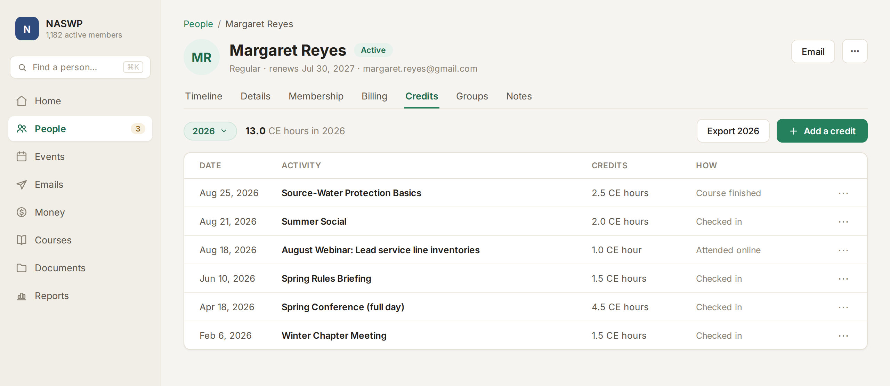Click the Reports bar chart icon
The width and height of the screenshot is (890, 386).
[x=22, y=296]
